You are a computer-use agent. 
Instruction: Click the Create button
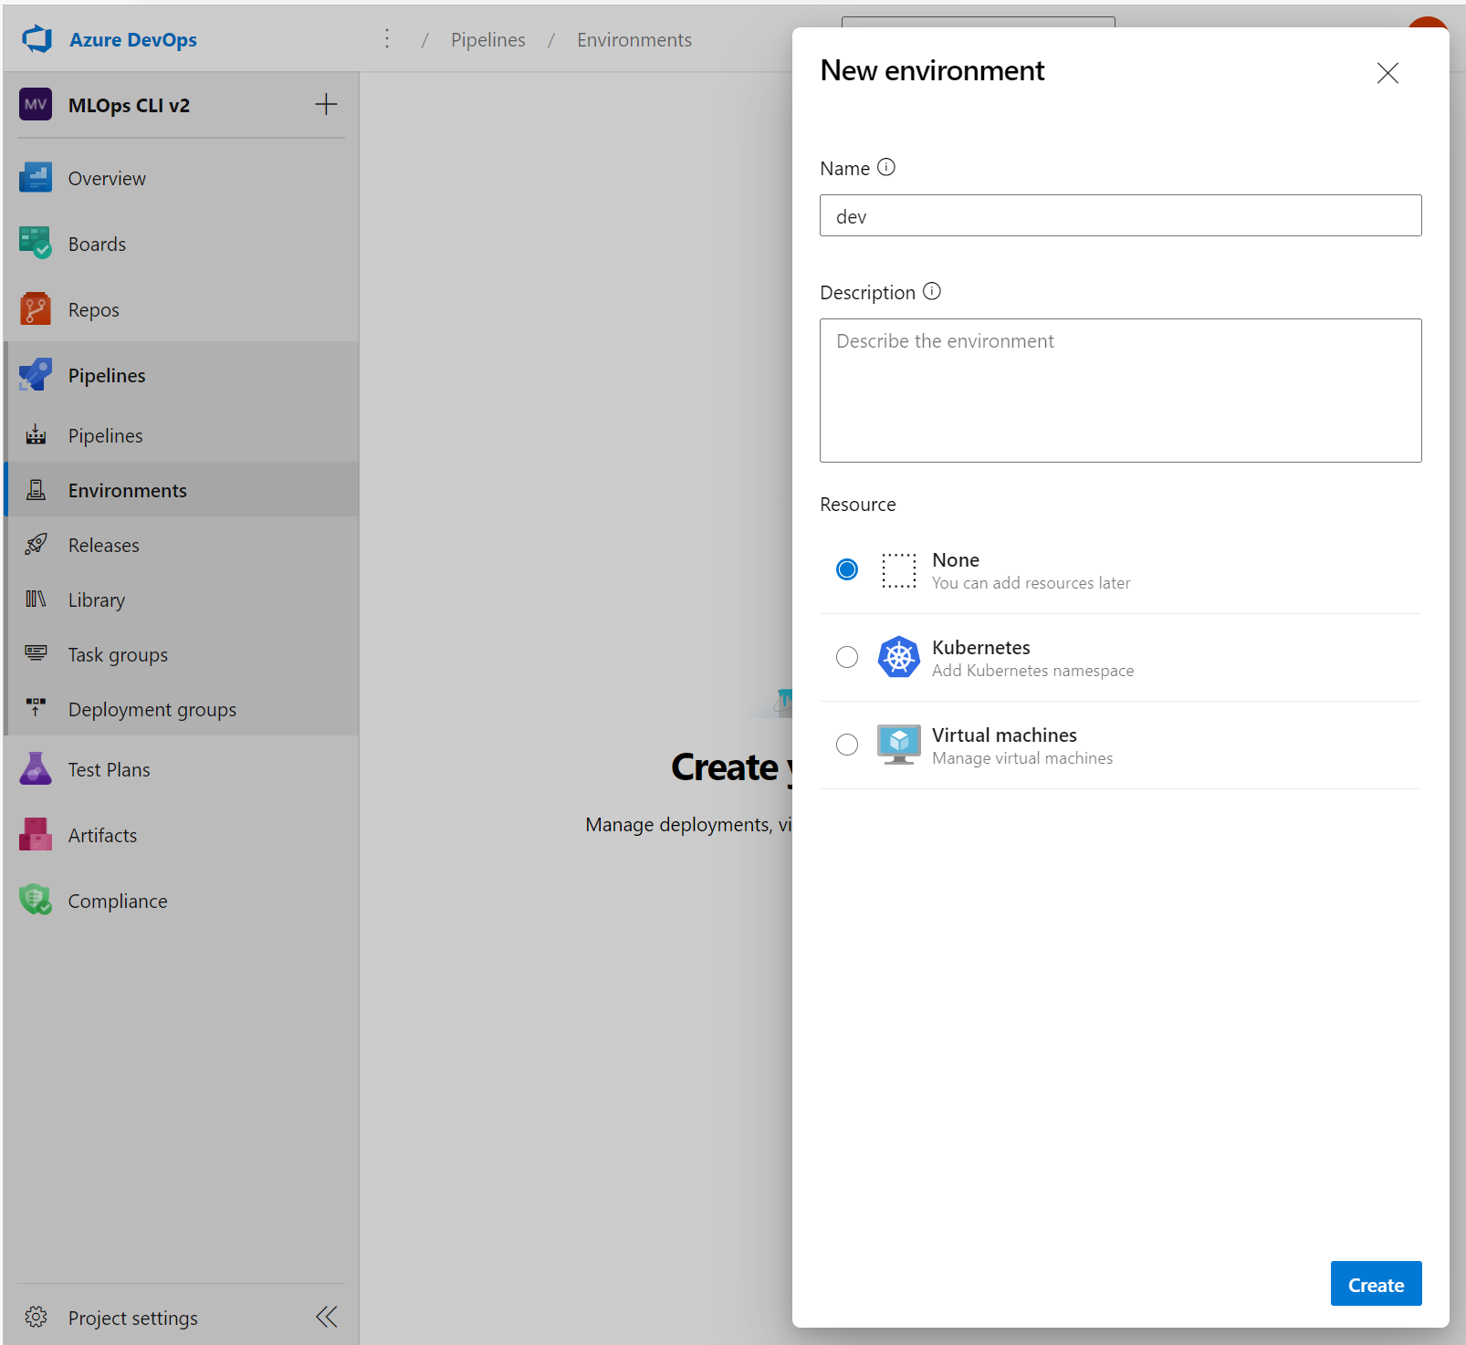[x=1376, y=1283]
